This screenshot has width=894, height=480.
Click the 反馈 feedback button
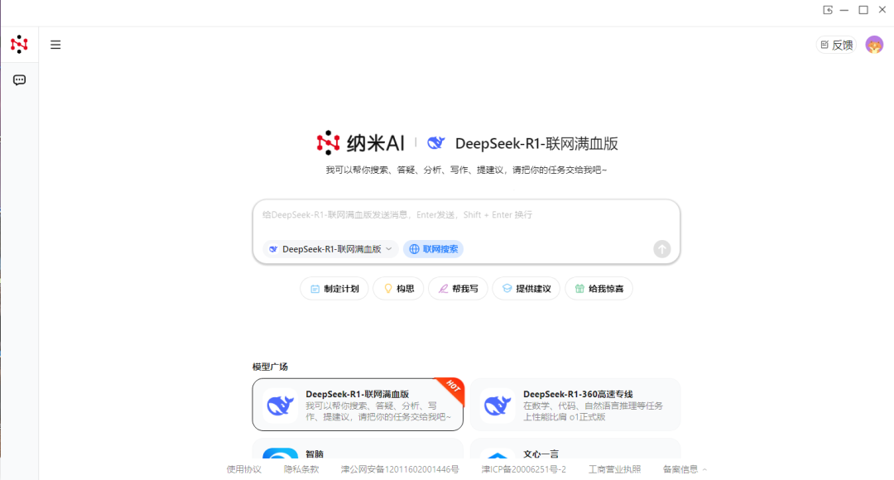coord(836,45)
